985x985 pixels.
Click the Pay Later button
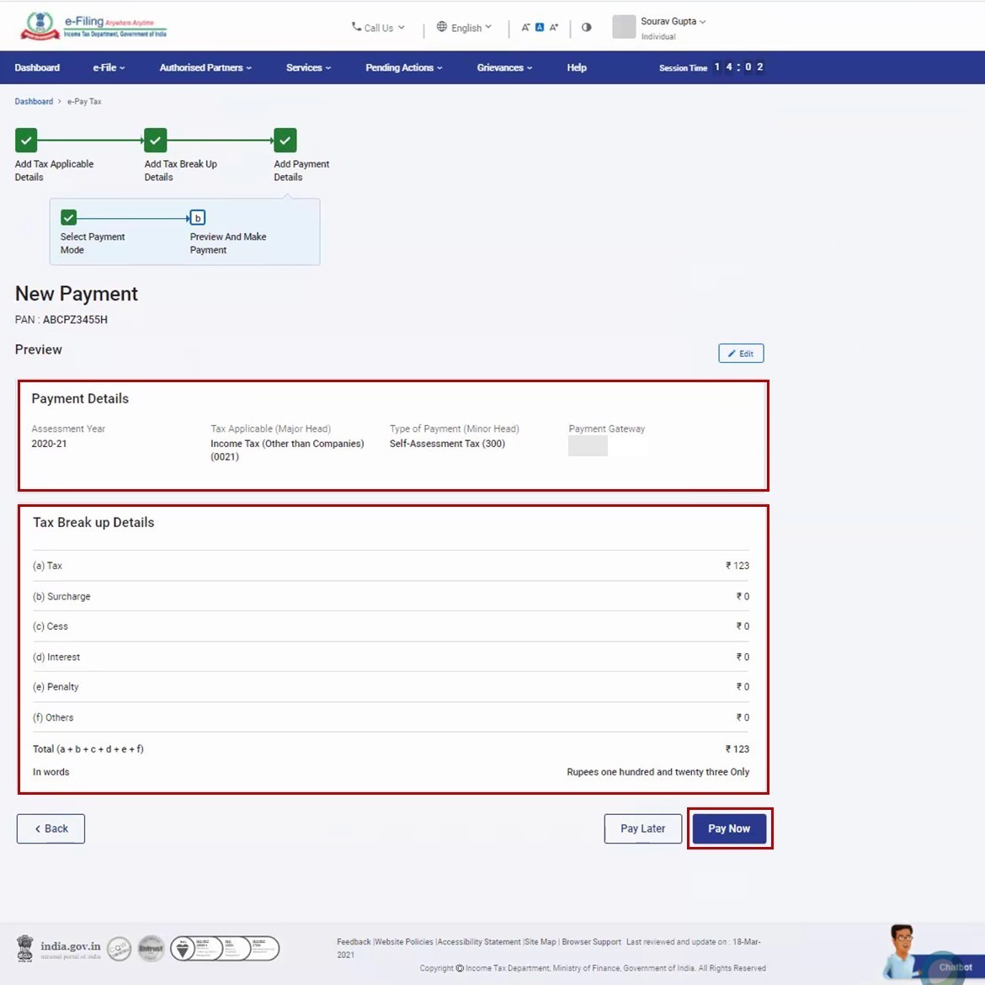tap(642, 828)
